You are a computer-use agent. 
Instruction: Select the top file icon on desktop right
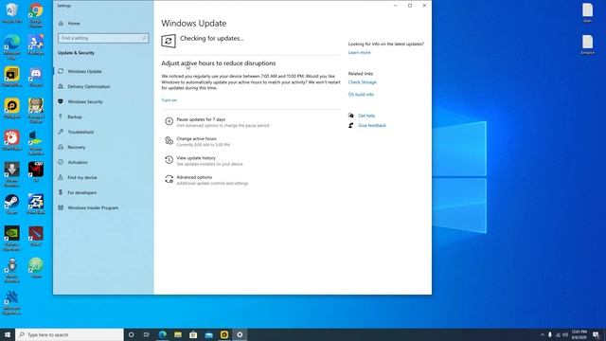pyautogui.click(x=587, y=12)
